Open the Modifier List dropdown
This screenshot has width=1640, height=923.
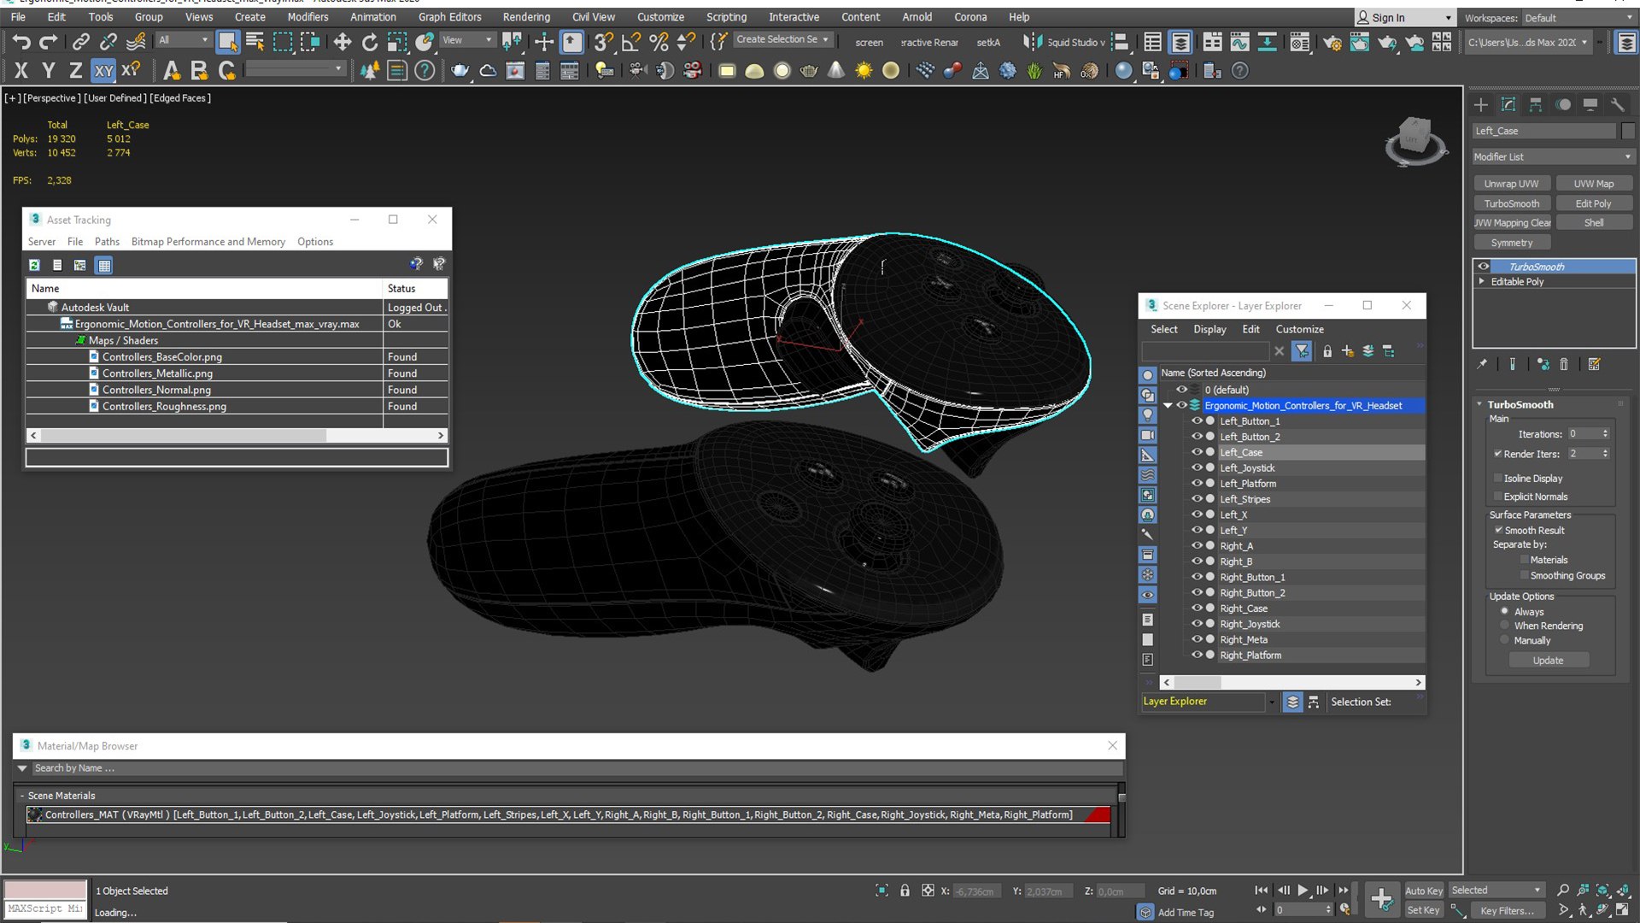(1552, 156)
